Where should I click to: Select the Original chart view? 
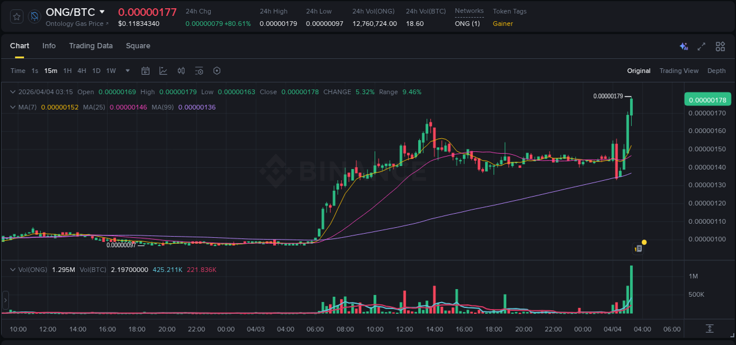638,71
